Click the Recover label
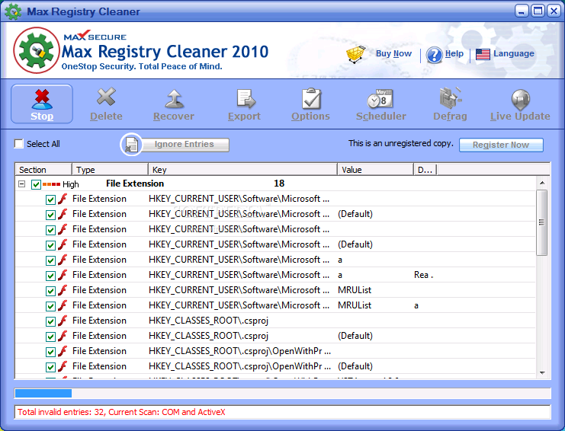 coord(174,117)
